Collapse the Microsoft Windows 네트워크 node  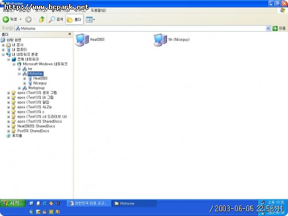point(14,64)
